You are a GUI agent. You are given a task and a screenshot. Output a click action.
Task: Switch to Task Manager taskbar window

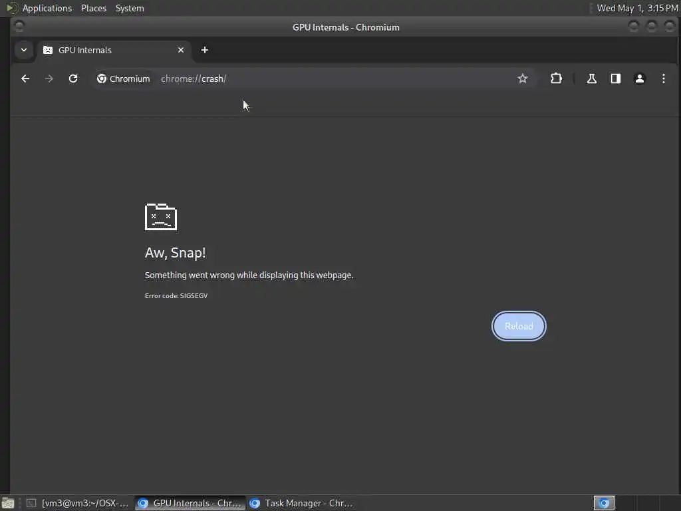[x=303, y=503]
